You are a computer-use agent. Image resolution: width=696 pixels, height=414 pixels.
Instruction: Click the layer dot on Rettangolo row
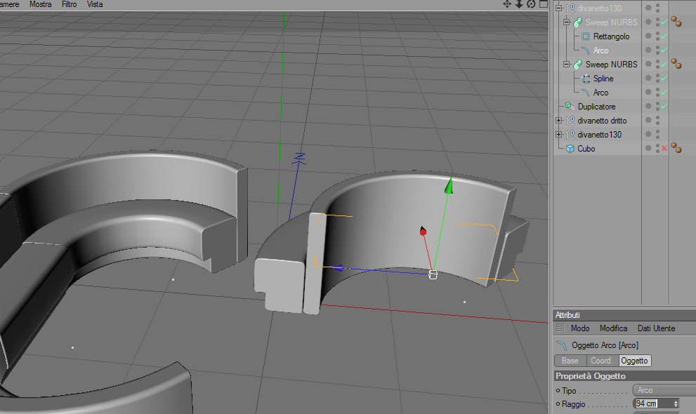point(648,36)
